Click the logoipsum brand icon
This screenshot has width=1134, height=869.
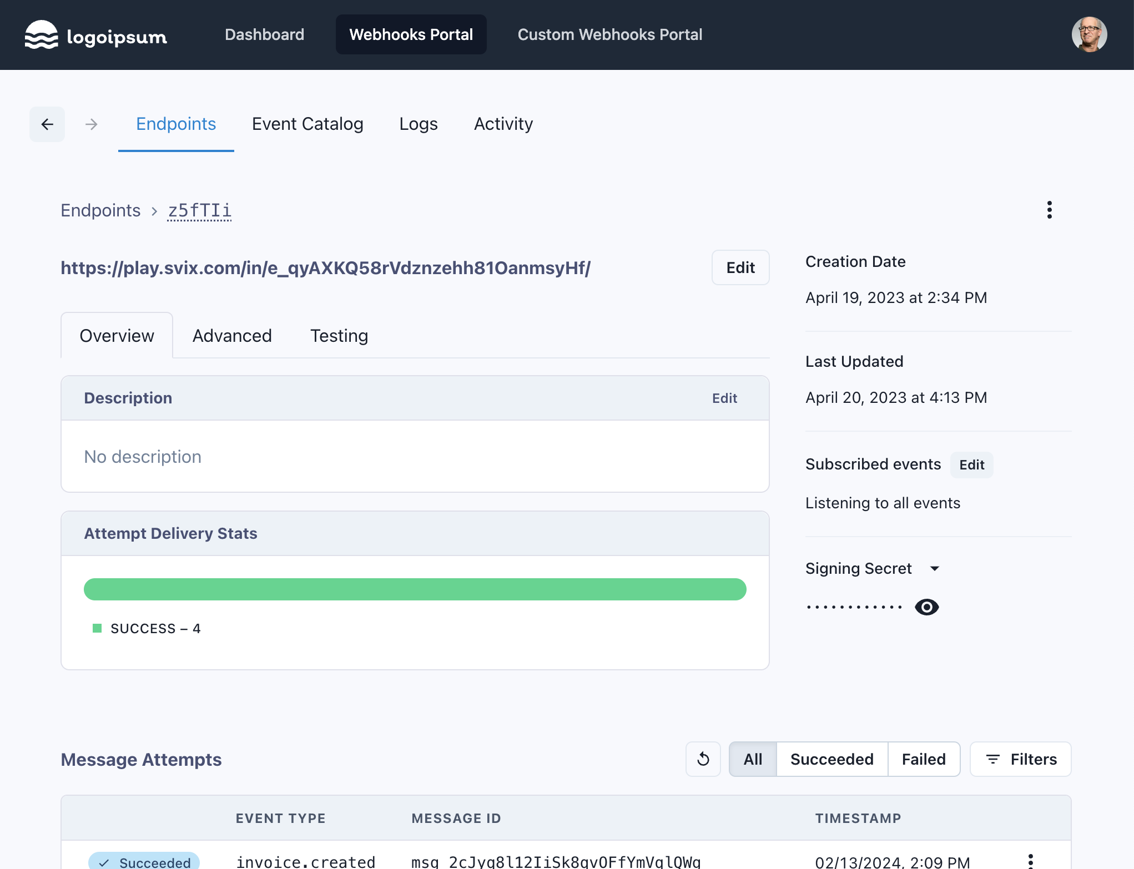pos(41,35)
